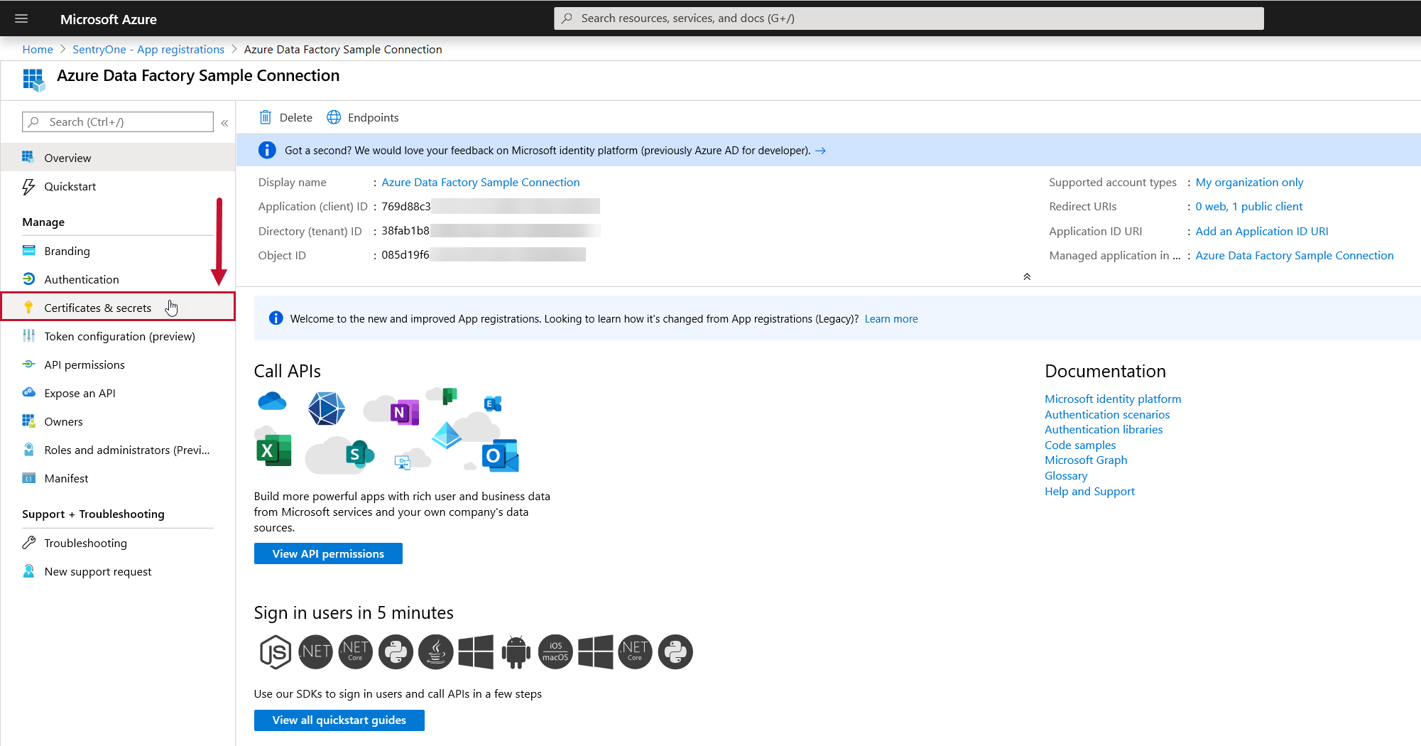The width and height of the screenshot is (1421, 746).
Task: Open the managed application link
Action: click(1294, 255)
